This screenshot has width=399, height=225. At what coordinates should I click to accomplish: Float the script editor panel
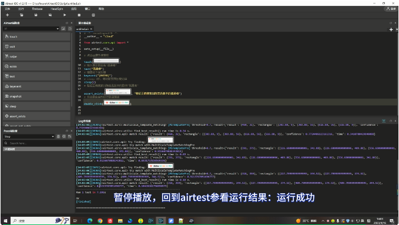pyautogui.click(x=391, y=23)
